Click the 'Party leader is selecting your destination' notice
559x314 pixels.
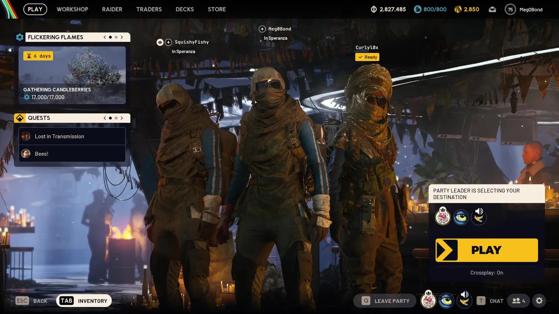487,194
